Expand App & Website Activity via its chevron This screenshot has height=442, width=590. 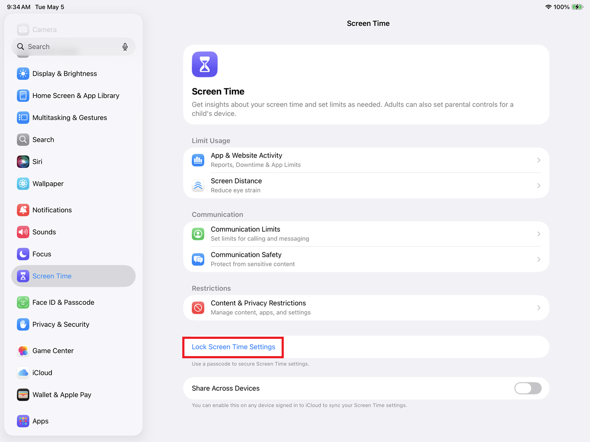click(539, 160)
